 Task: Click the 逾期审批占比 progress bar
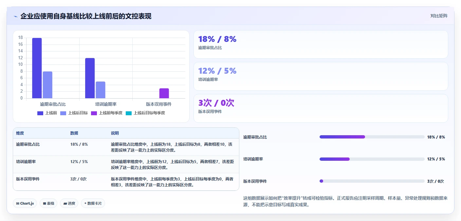tap(372, 137)
